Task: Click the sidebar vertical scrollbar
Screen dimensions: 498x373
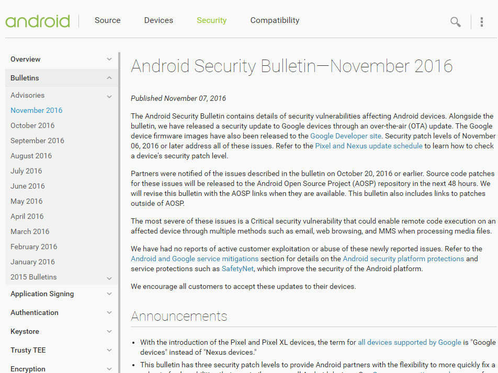Action: [x=119, y=209]
